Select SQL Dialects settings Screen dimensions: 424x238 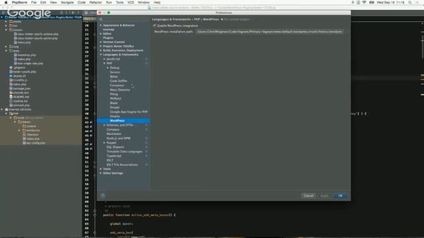click(x=115, y=147)
